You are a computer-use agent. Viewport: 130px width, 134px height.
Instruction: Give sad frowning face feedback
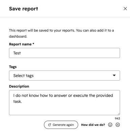click(x=118, y=125)
